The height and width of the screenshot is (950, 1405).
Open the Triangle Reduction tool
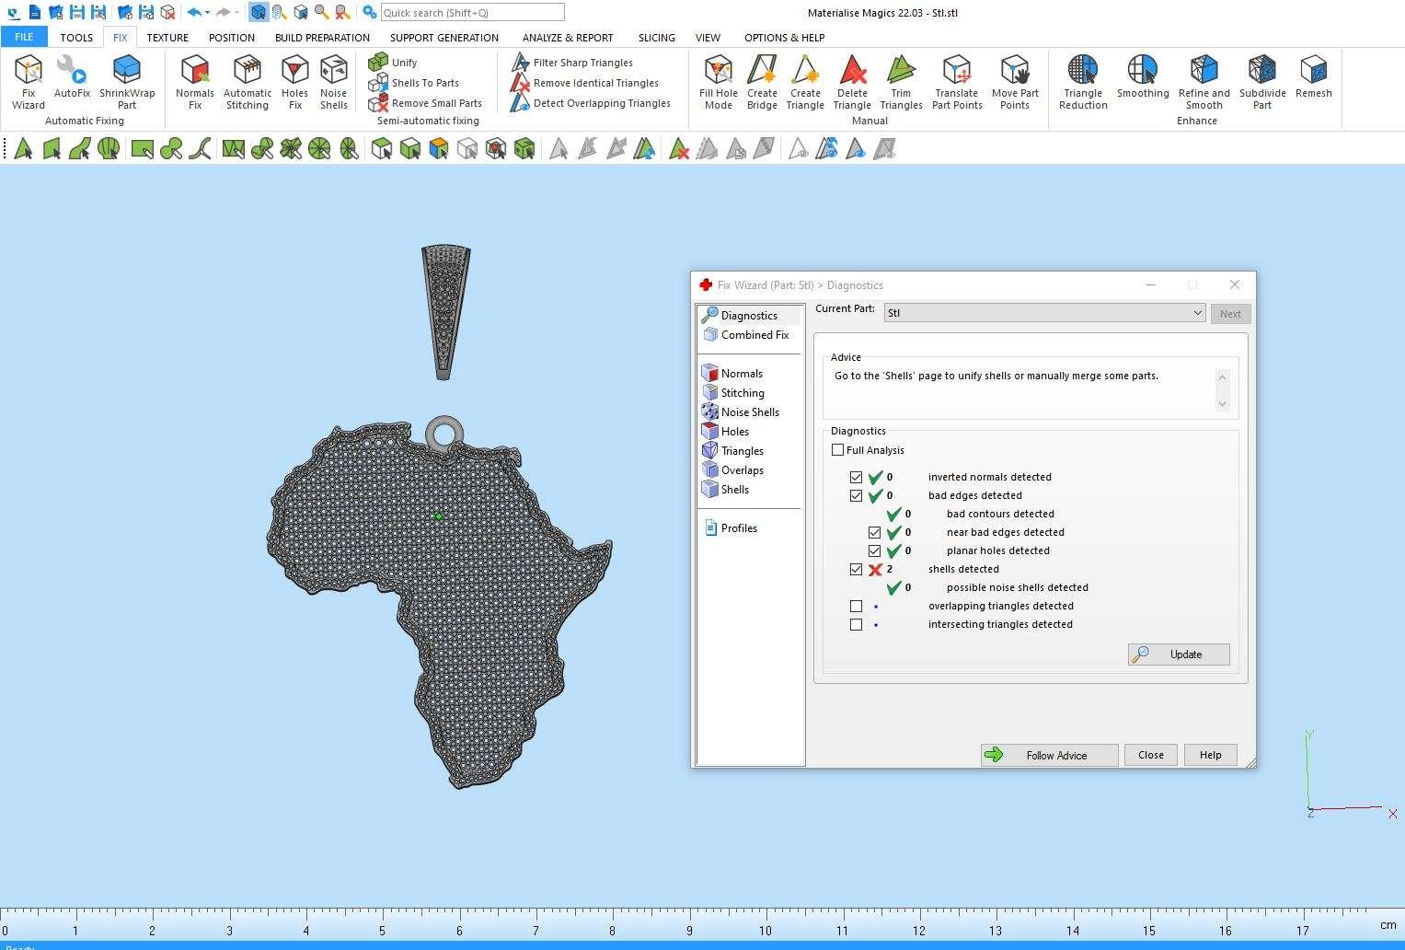1083,81
